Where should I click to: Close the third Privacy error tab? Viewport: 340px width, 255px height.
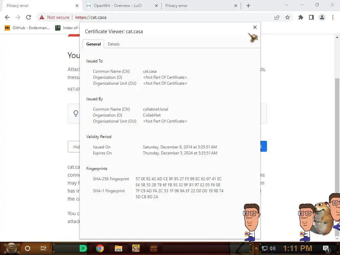pos(236,6)
